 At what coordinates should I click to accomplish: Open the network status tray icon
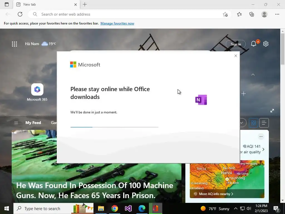[x=242, y=208]
